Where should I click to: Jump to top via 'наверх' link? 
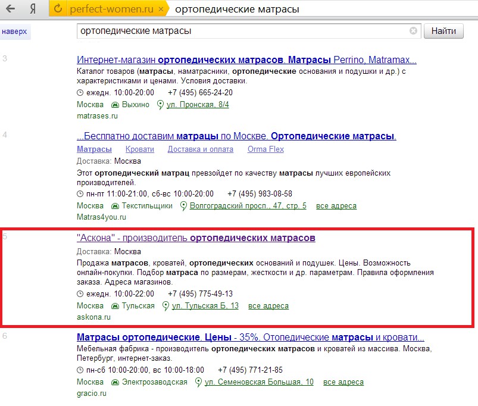coord(14,32)
